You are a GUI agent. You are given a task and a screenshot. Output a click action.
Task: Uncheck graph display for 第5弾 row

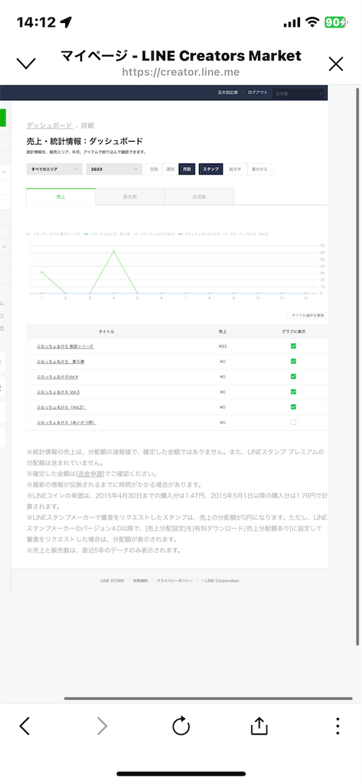[x=293, y=361]
